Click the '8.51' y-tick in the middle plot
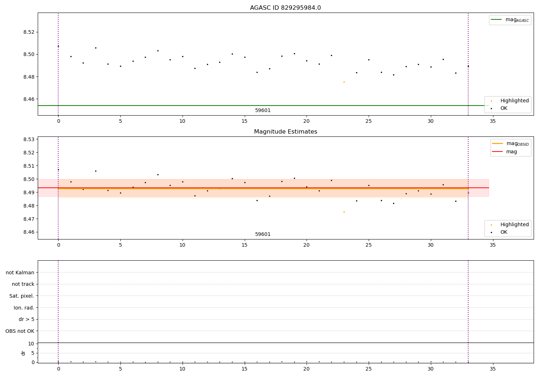The image size is (539, 377). 29,166
